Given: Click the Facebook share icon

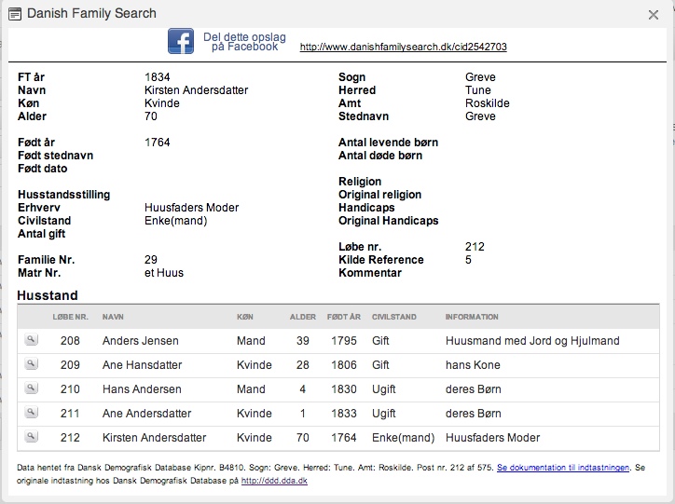Looking at the screenshot, I should pos(180,41).
